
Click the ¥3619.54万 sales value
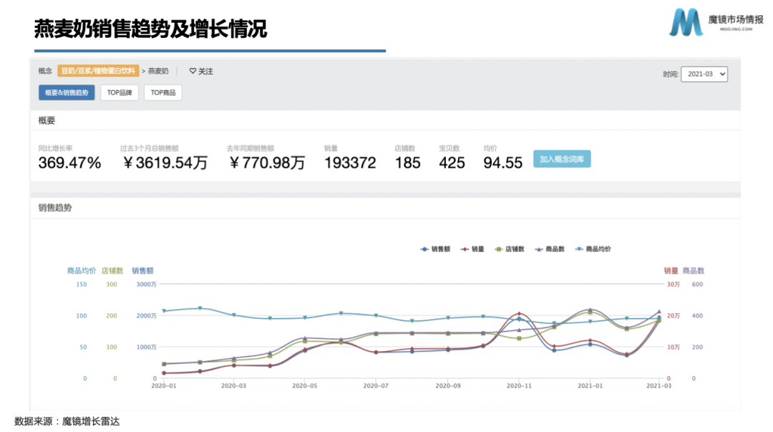click(x=165, y=163)
